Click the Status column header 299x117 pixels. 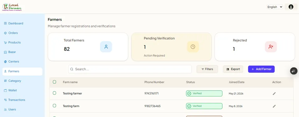tap(191, 82)
